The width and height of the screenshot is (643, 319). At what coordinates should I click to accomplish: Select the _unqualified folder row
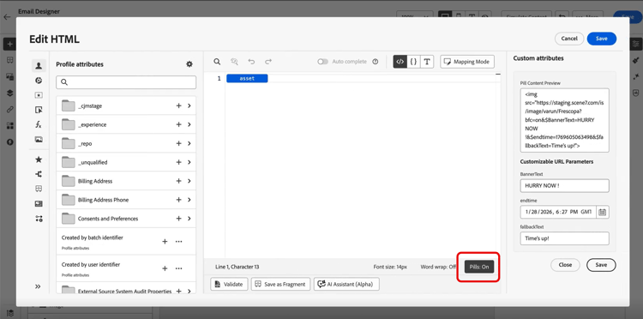[x=126, y=162]
